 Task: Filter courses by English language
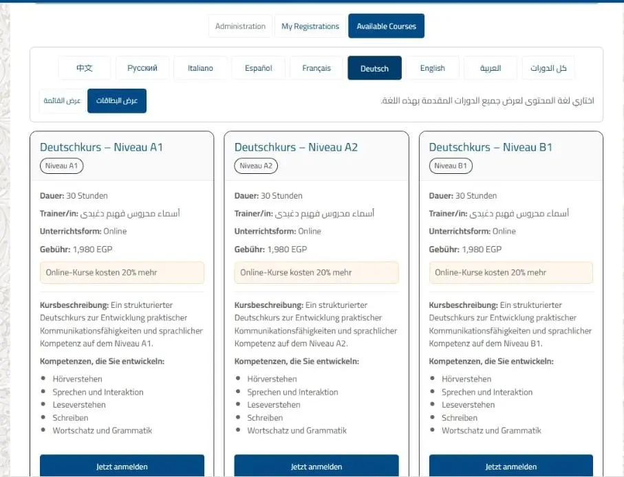point(433,68)
